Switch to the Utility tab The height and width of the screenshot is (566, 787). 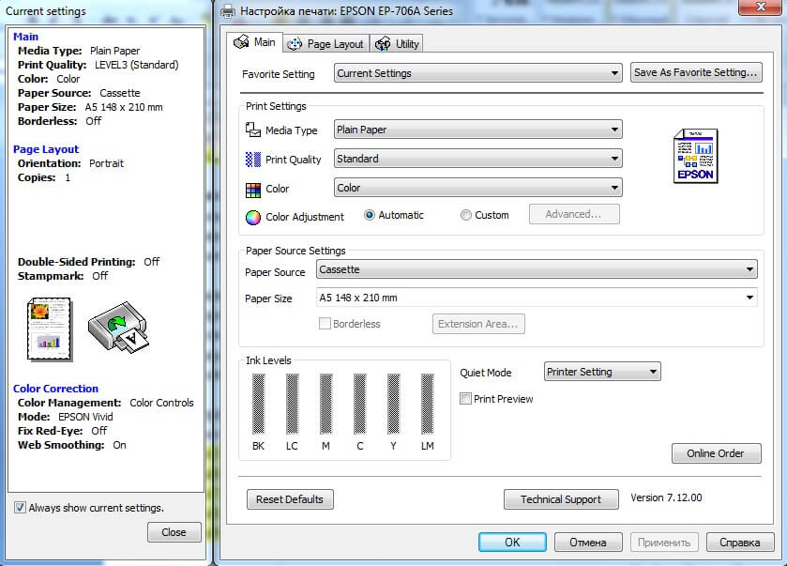(x=398, y=44)
